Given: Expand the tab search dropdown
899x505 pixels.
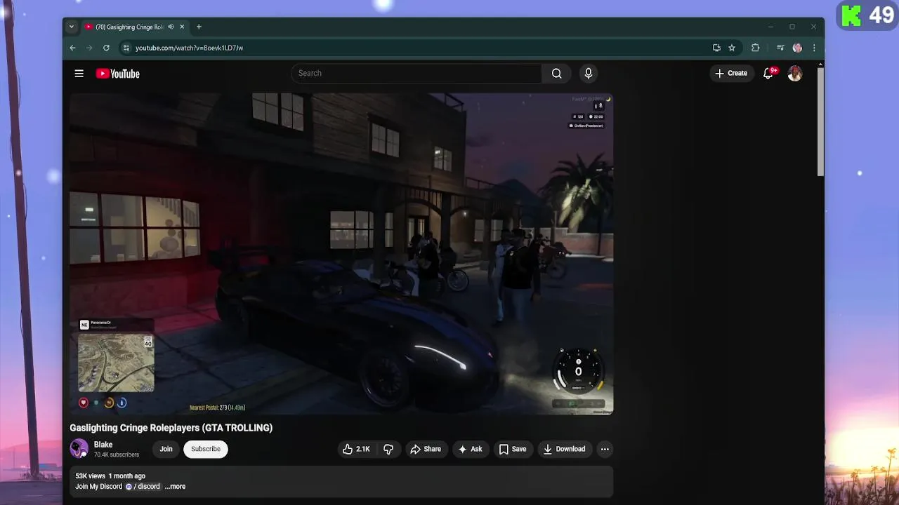Looking at the screenshot, I should [x=71, y=27].
